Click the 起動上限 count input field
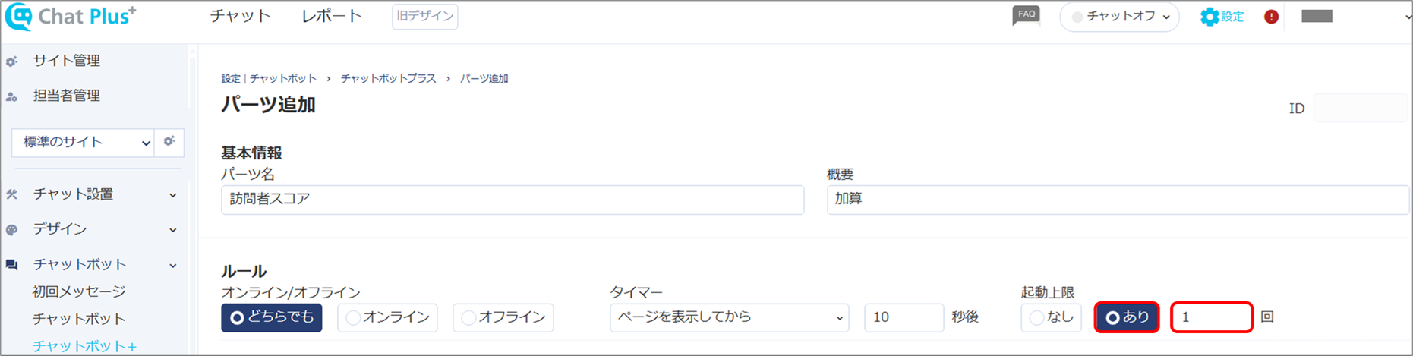The image size is (1413, 356). pos(1211,317)
